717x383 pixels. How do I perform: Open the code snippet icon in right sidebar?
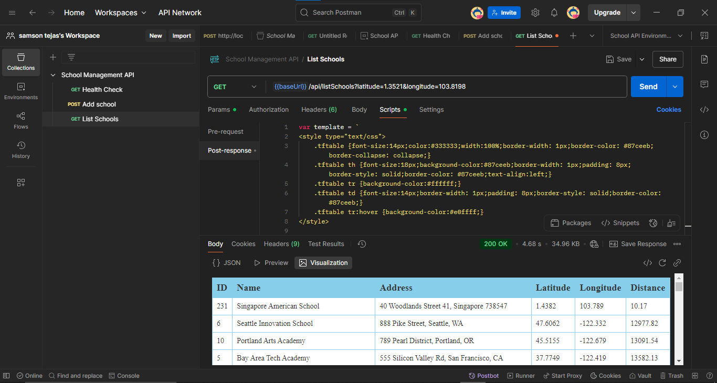[x=704, y=110]
